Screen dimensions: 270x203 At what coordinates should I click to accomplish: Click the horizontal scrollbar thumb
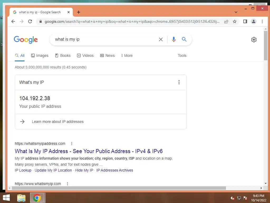click(x=119, y=188)
